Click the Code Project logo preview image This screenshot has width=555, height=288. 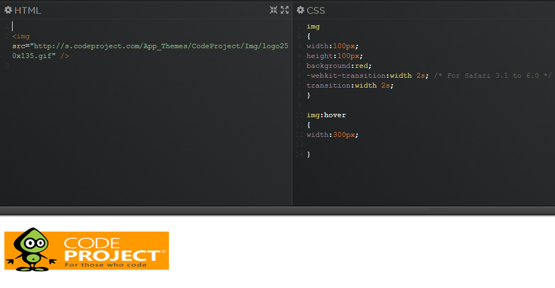pyautogui.click(x=87, y=250)
